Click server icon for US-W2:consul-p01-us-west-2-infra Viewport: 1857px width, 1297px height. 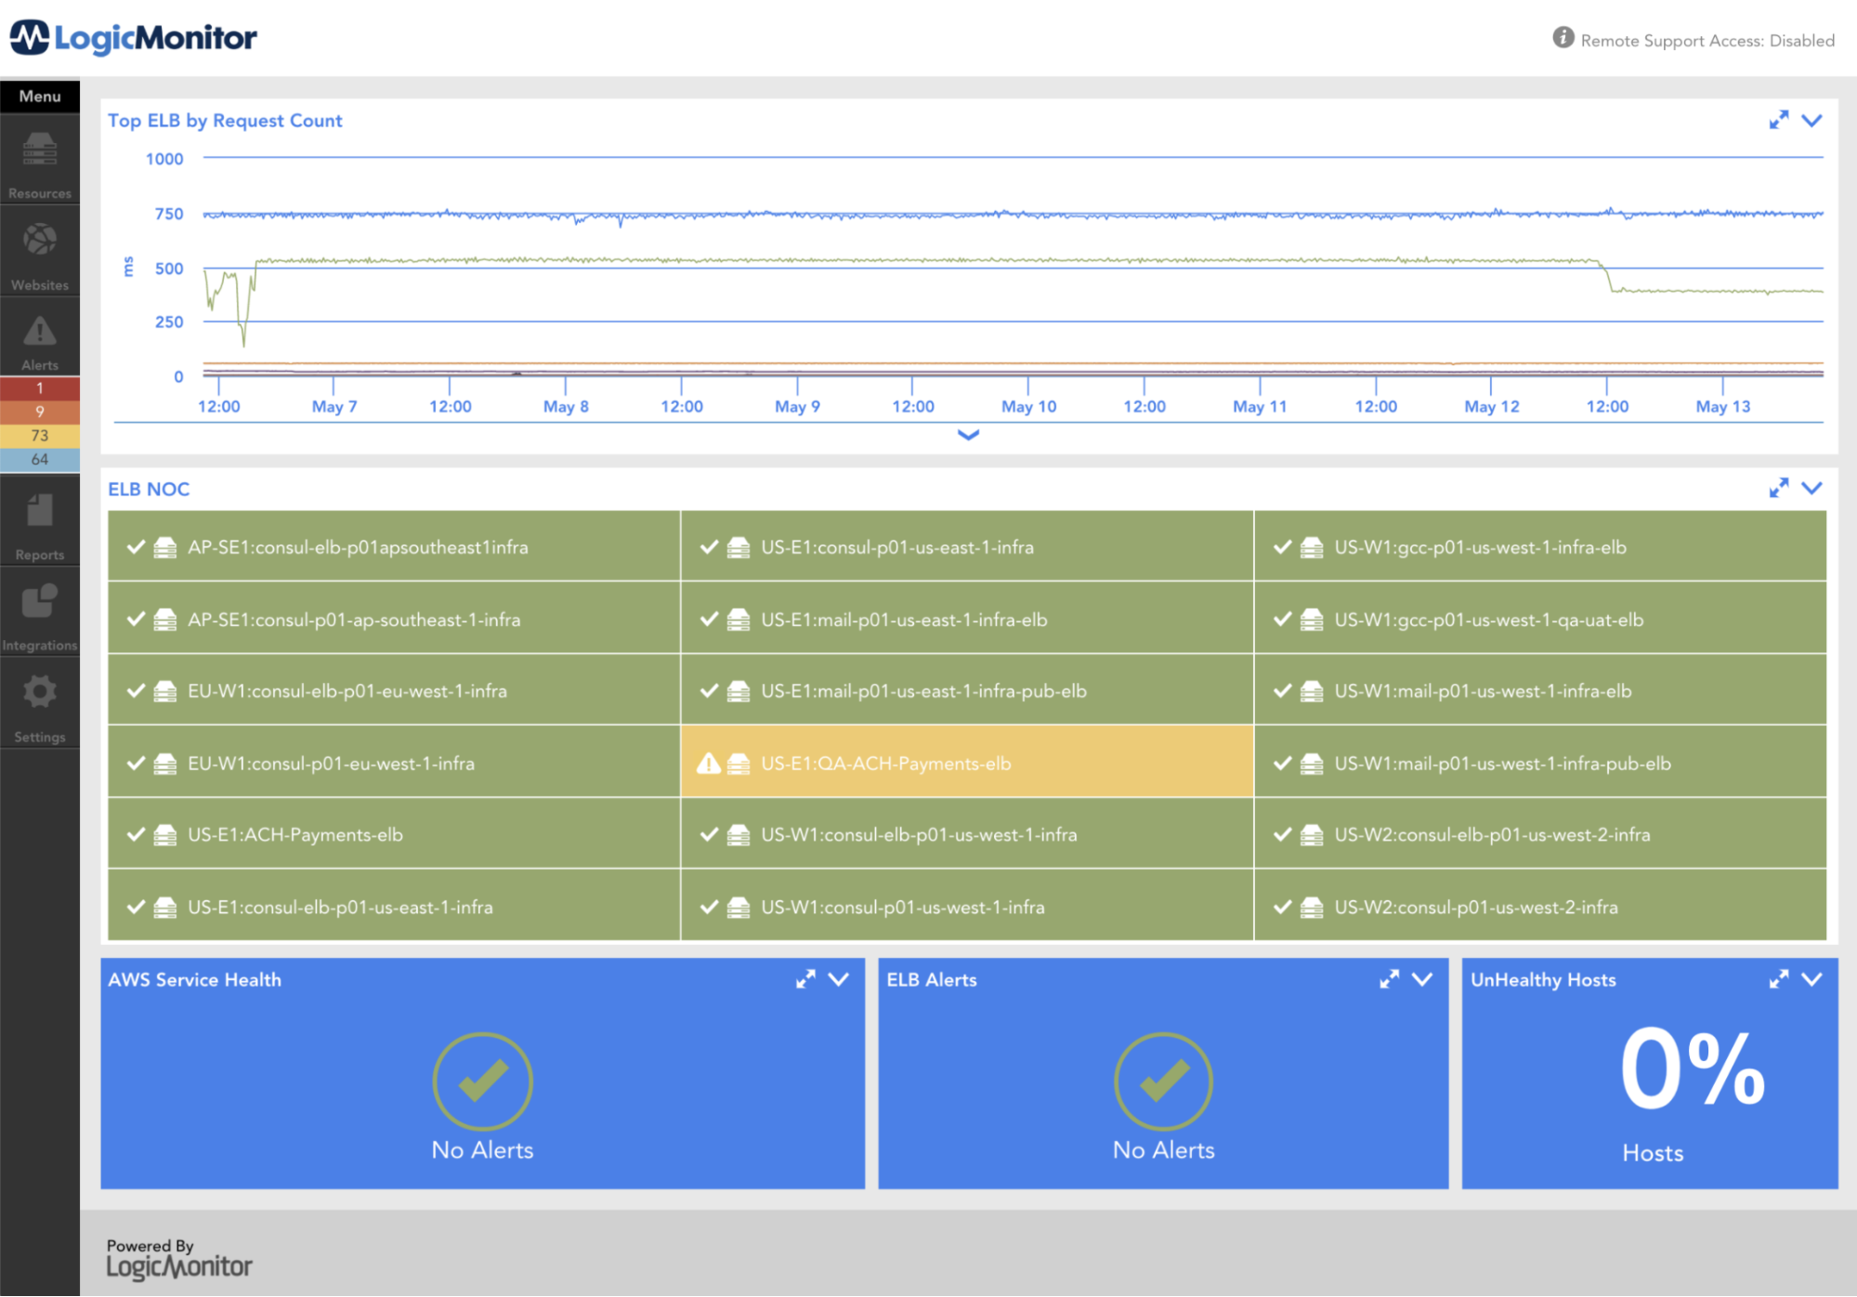click(1312, 907)
